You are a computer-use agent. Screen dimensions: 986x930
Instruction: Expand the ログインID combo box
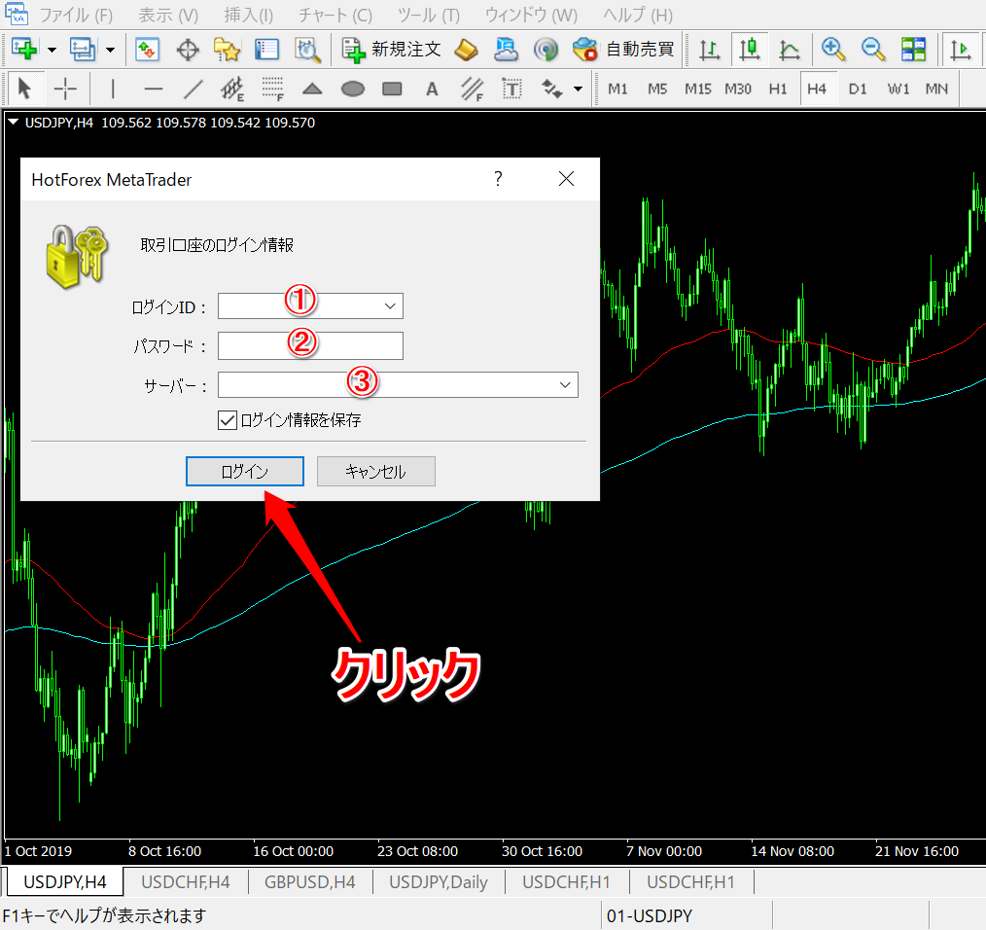pos(390,306)
